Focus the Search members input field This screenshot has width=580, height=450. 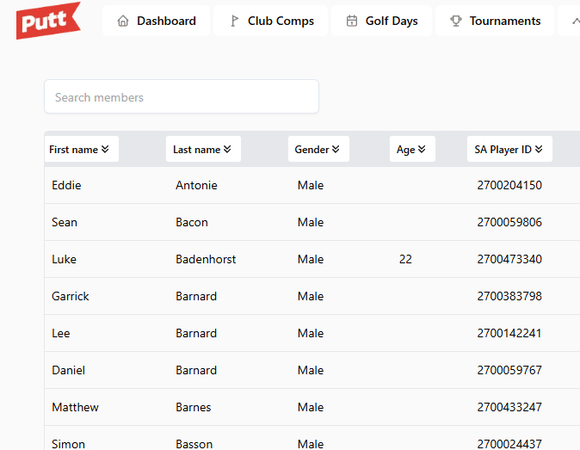point(181,97)
